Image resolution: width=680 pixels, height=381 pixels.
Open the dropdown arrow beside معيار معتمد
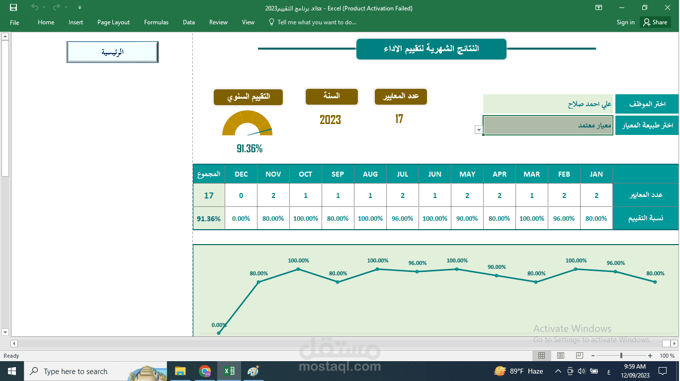(479, 130)
